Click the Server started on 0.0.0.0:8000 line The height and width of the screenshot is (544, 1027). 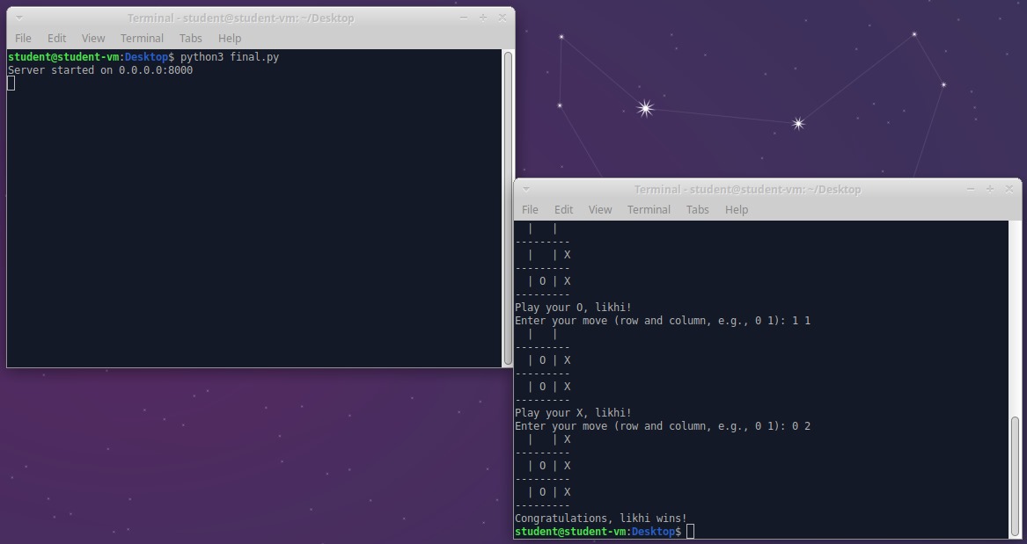(100, 69)
